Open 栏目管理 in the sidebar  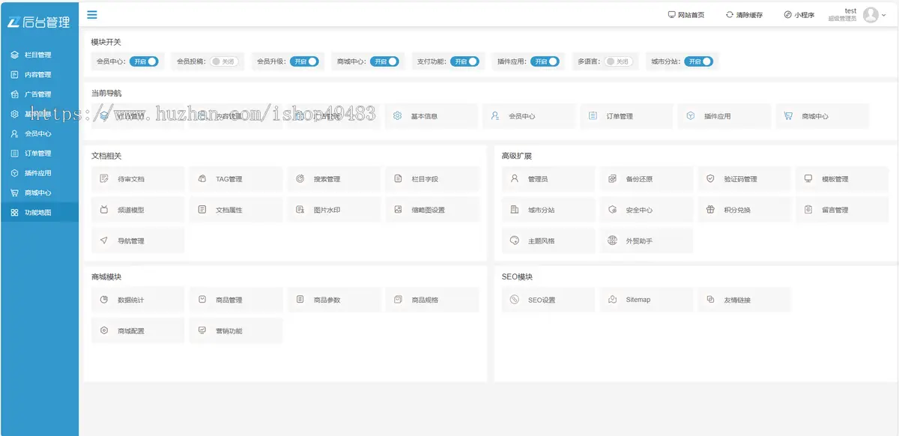click(x=39, y=55)
